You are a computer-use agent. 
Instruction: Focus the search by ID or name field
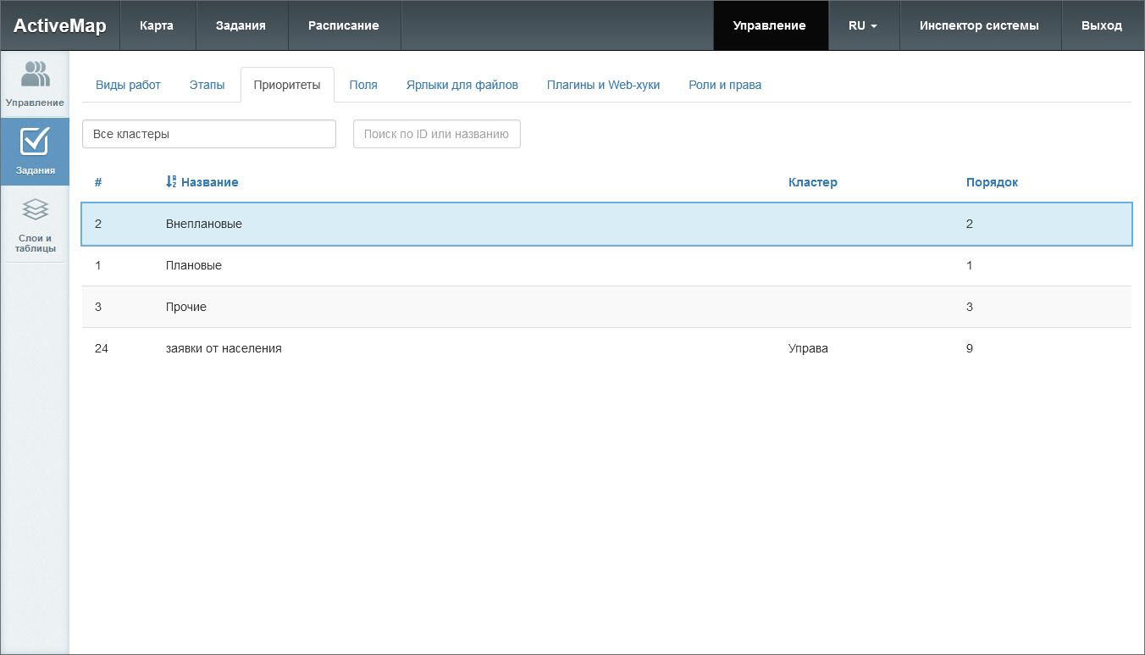(436, 134)
